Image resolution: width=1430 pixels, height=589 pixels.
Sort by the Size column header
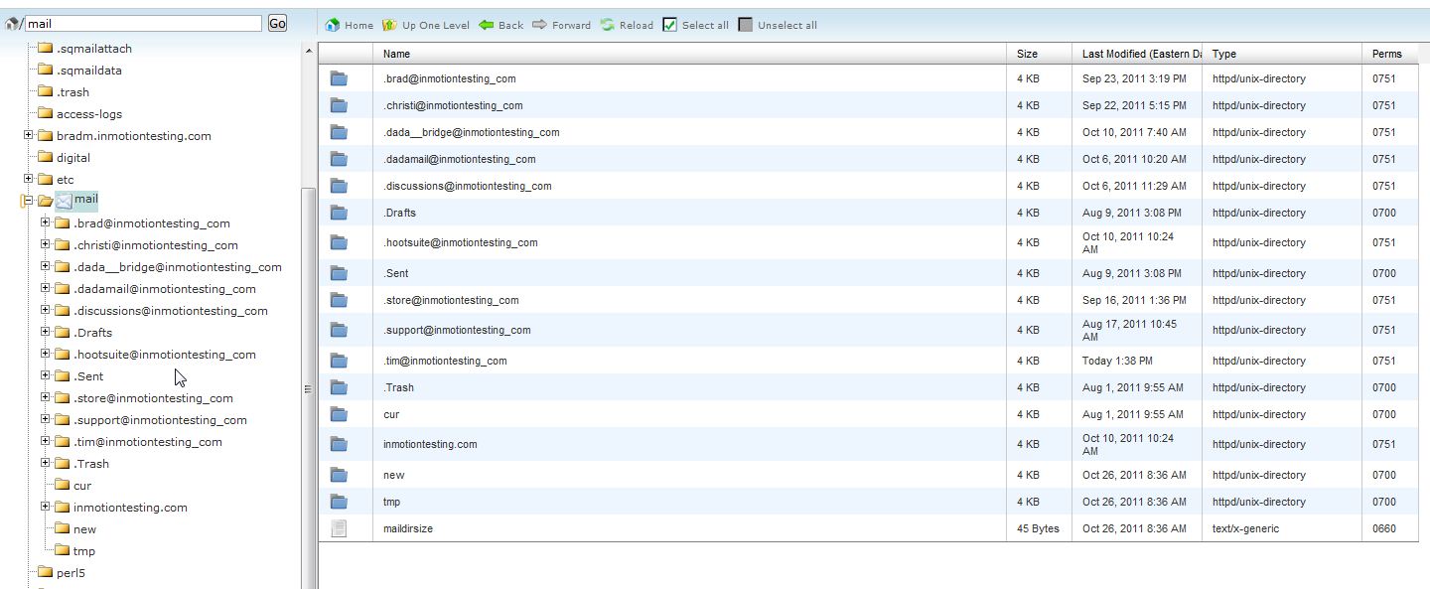pos(1027,54)
